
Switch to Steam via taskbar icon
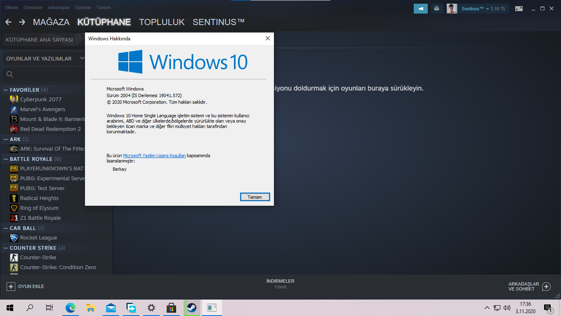point(192,308)
